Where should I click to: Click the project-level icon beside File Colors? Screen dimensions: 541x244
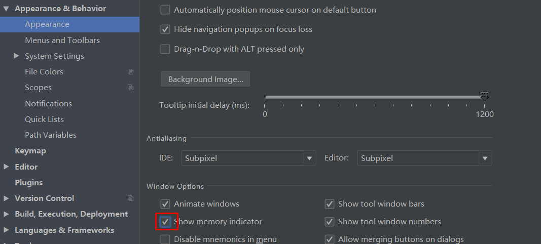130,72
